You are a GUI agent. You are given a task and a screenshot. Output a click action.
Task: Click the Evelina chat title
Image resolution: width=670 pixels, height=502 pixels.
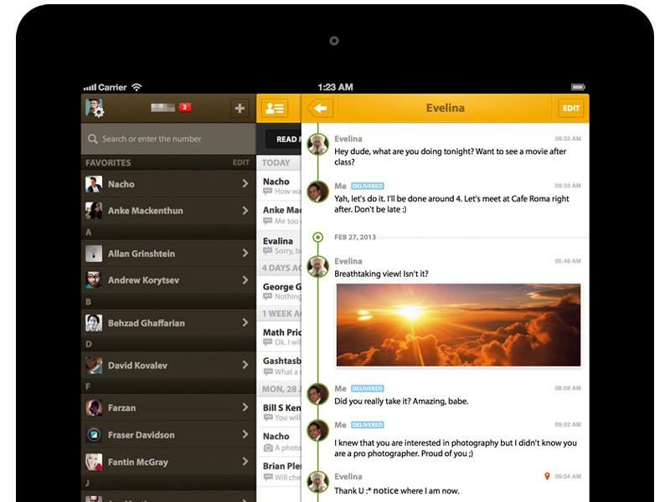(x=445, y=108)
